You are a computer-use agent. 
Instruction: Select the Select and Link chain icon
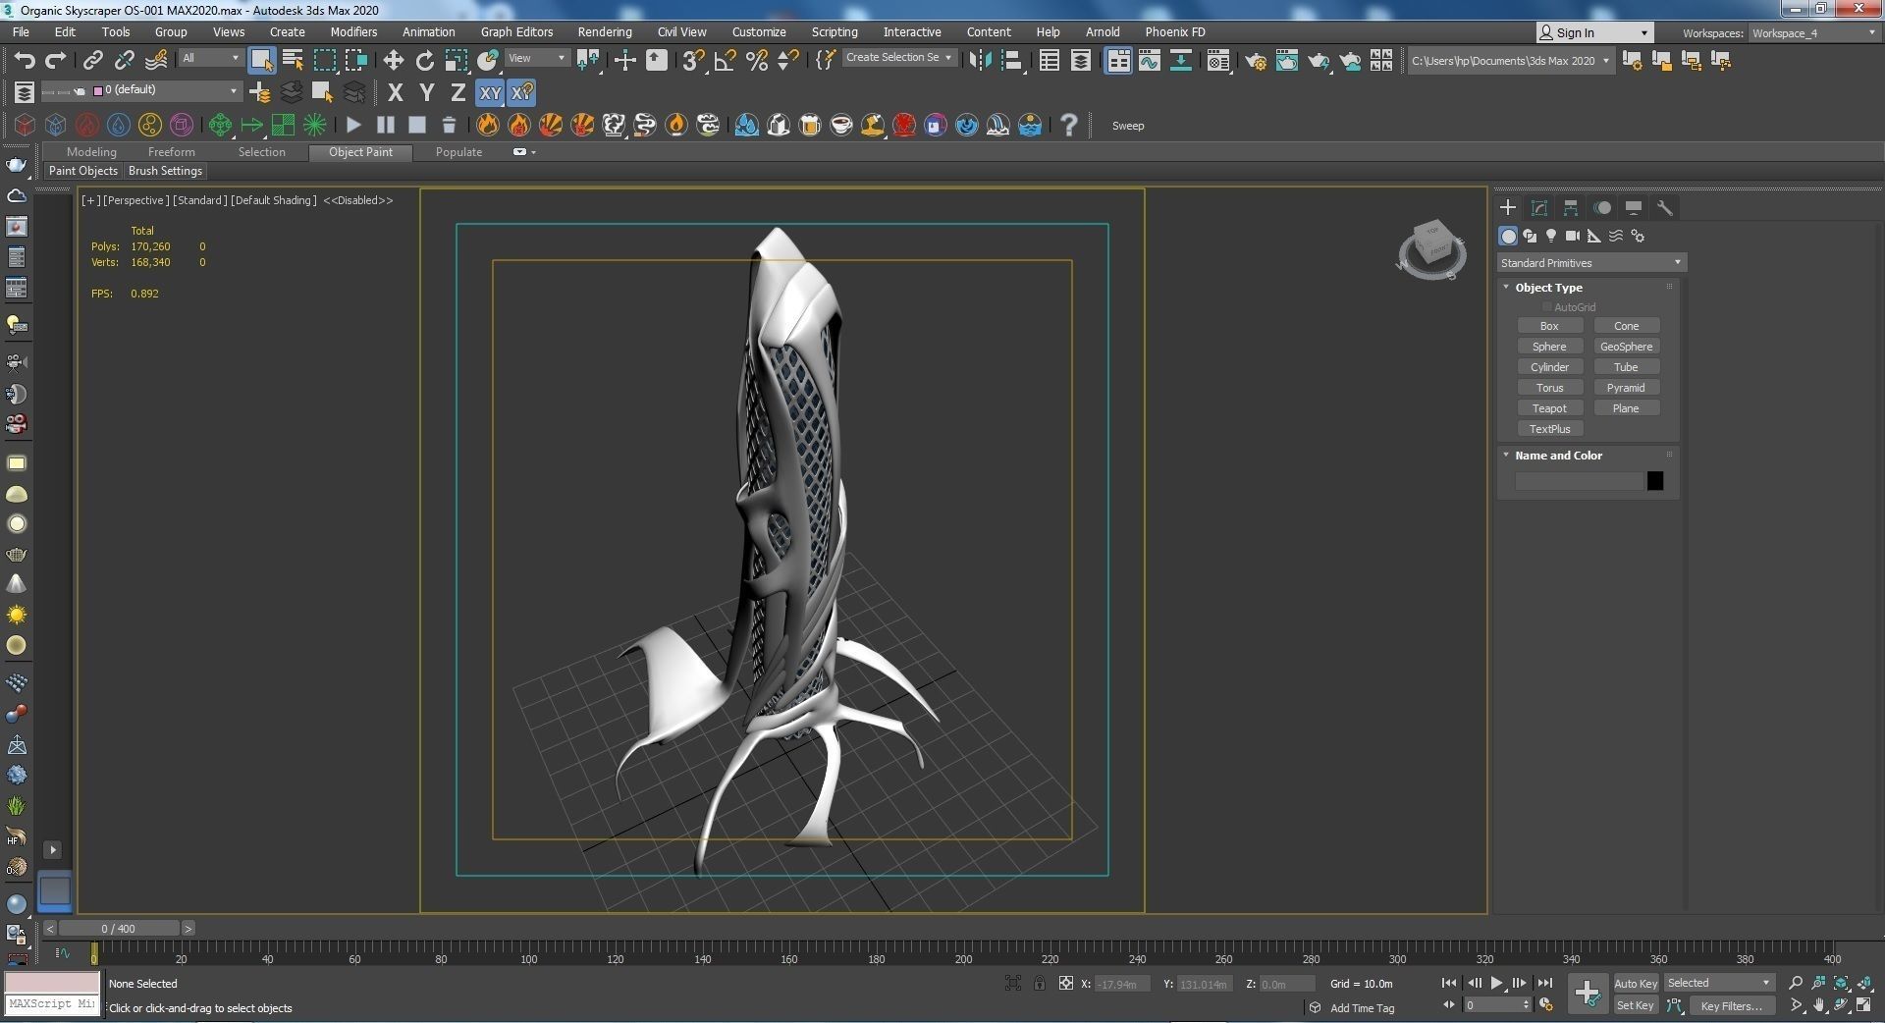click(92, 61)
